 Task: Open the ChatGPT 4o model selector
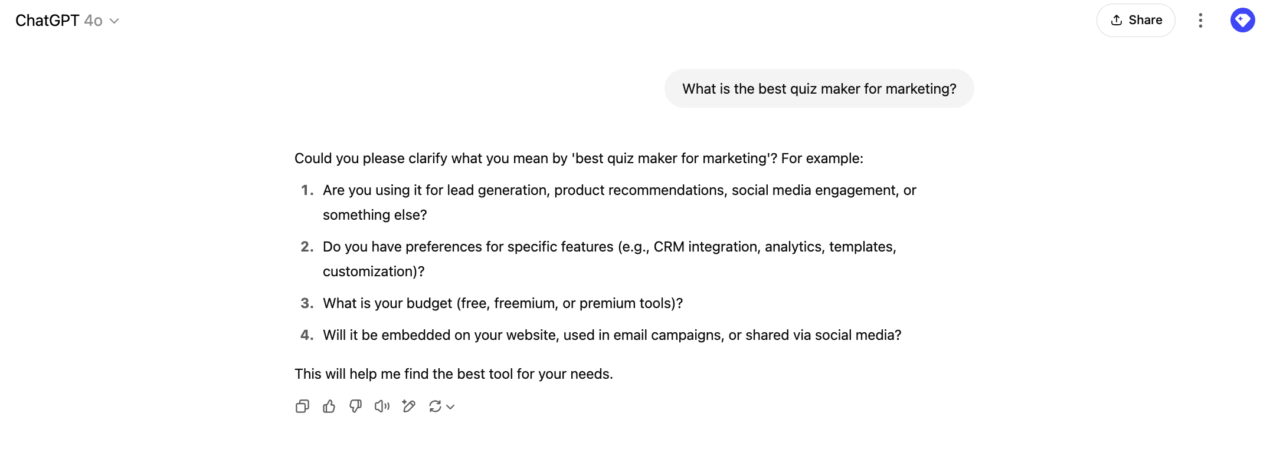click(67, 20)
